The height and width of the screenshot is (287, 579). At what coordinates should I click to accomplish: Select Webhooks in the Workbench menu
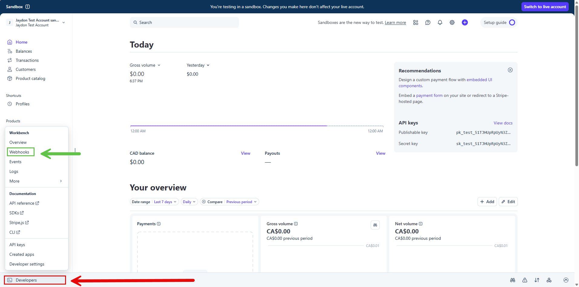point(19,152)
